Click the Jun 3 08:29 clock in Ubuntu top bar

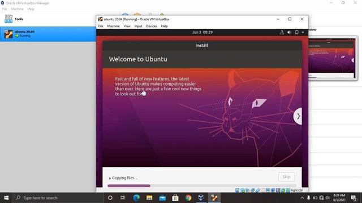coord(202,33)
